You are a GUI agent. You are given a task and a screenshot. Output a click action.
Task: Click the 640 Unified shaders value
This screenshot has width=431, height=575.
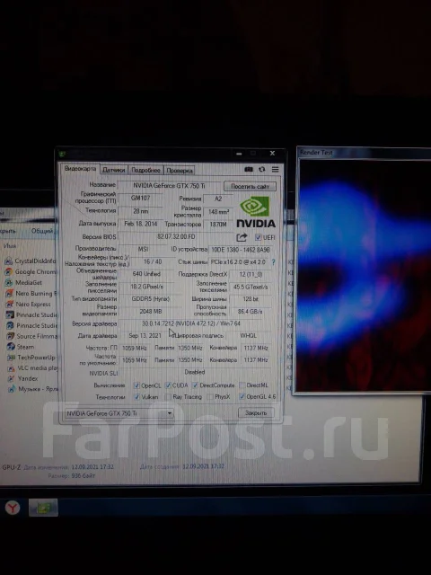(146, 274)
